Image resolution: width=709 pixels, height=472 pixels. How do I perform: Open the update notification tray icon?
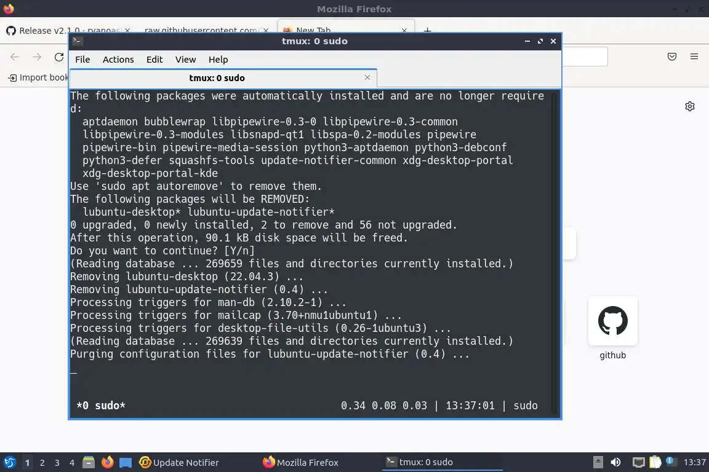coord(671,462)
